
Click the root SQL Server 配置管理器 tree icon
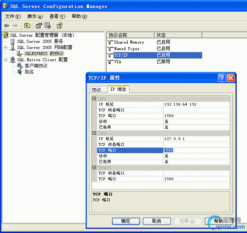(6, 35)
